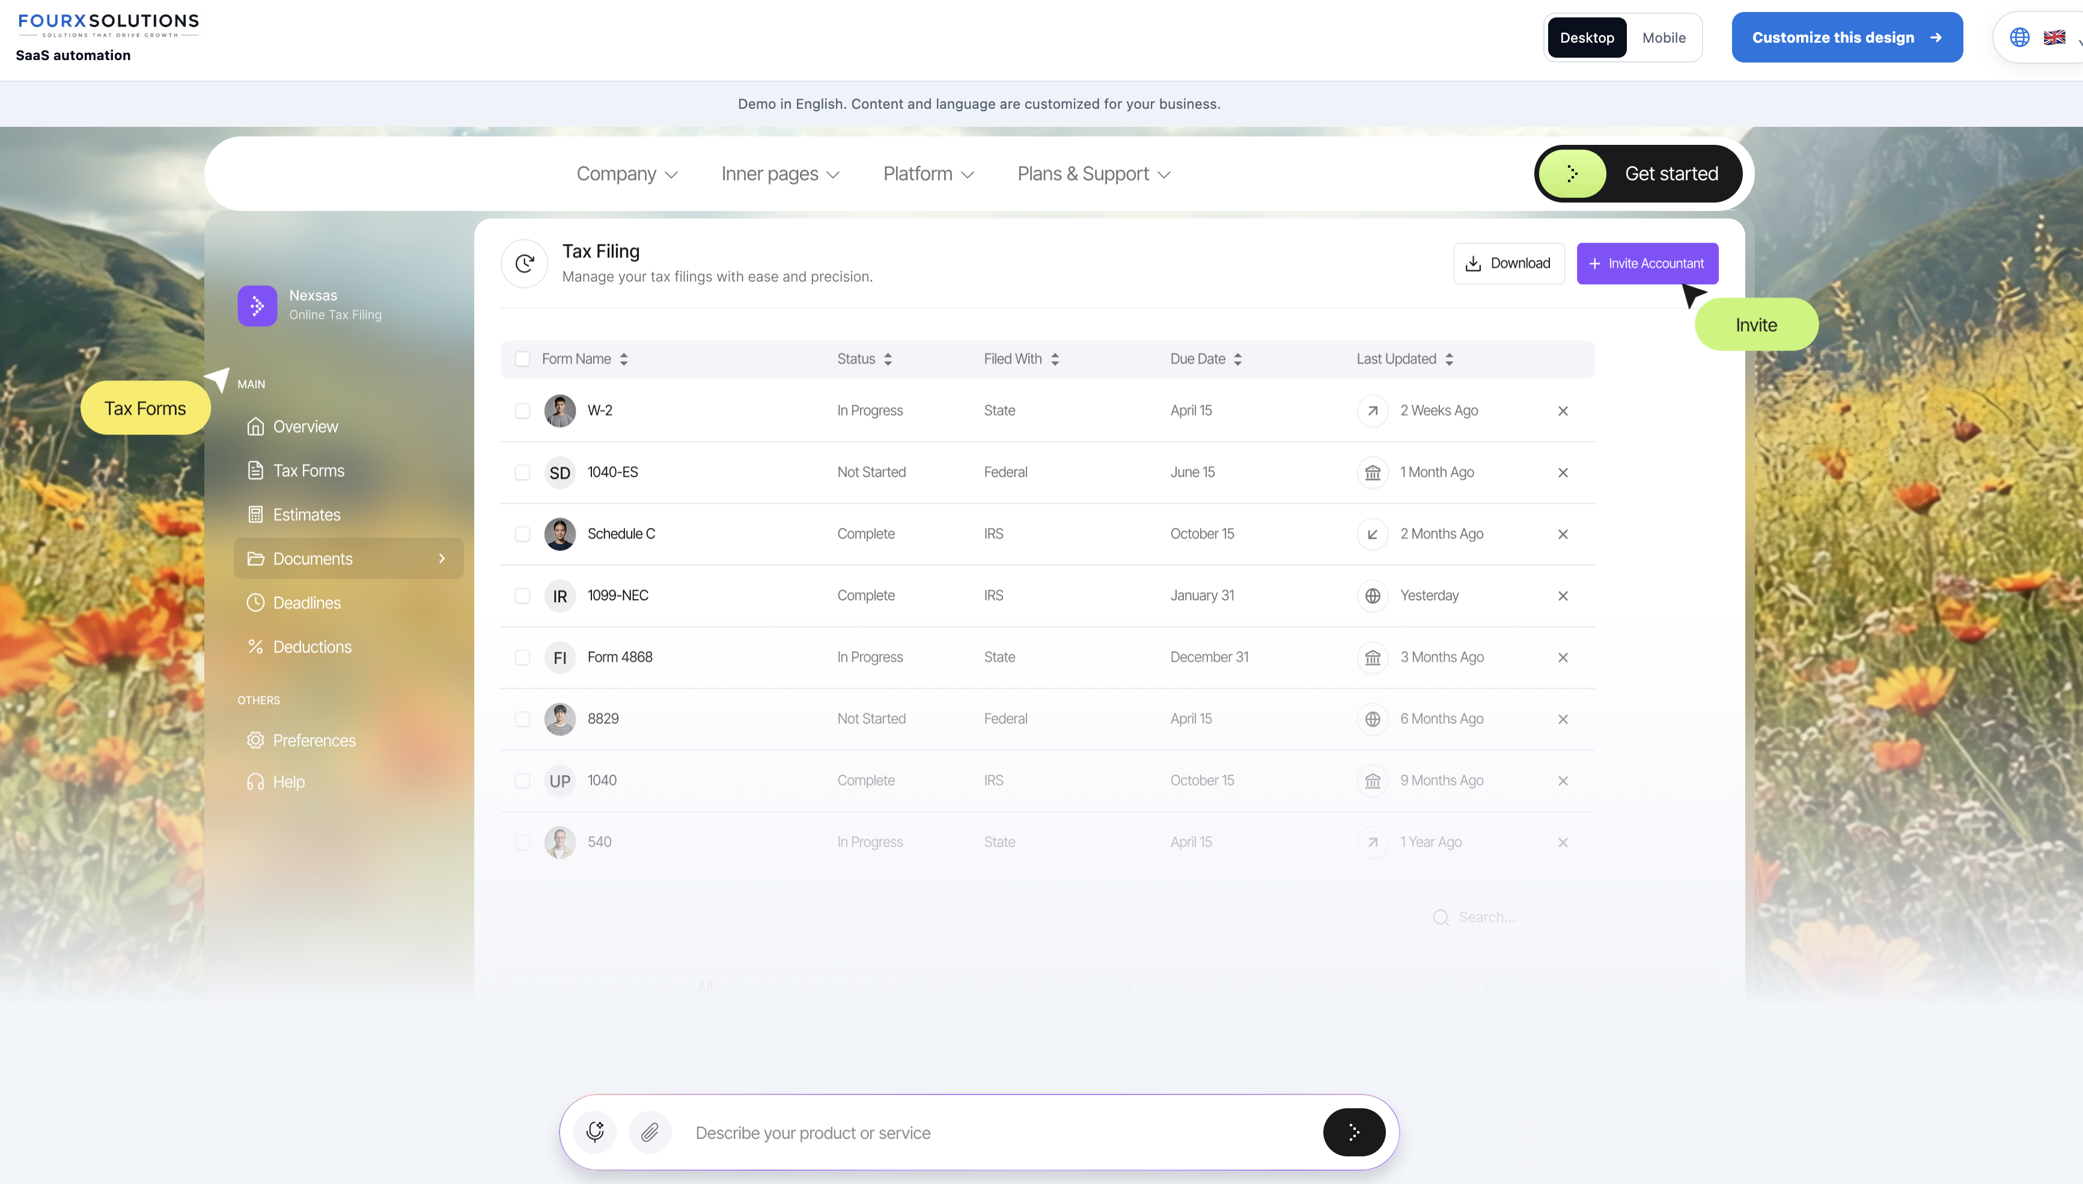Check the Form 4868 row checkbox
Image resolution: width=2083 pixels, height=1184 pixels.
pyautogui.click(x=522, y=658)
